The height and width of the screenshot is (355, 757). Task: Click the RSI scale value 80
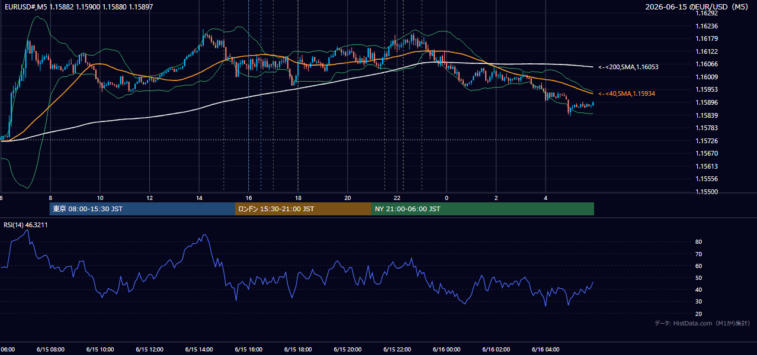click(x=699, y=242)
